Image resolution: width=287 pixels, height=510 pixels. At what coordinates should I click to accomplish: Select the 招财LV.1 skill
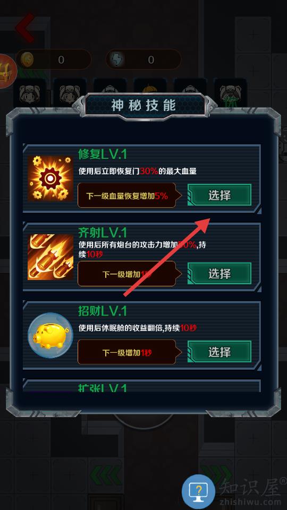[220, 352]
